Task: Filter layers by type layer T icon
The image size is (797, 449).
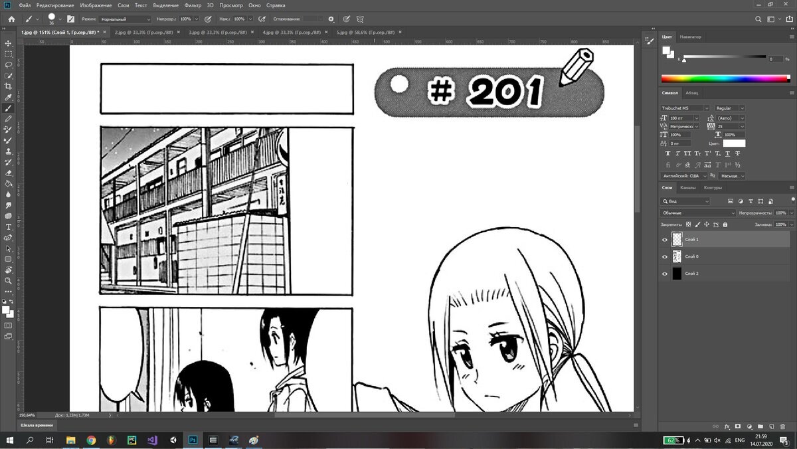Action: pos(751,201)
